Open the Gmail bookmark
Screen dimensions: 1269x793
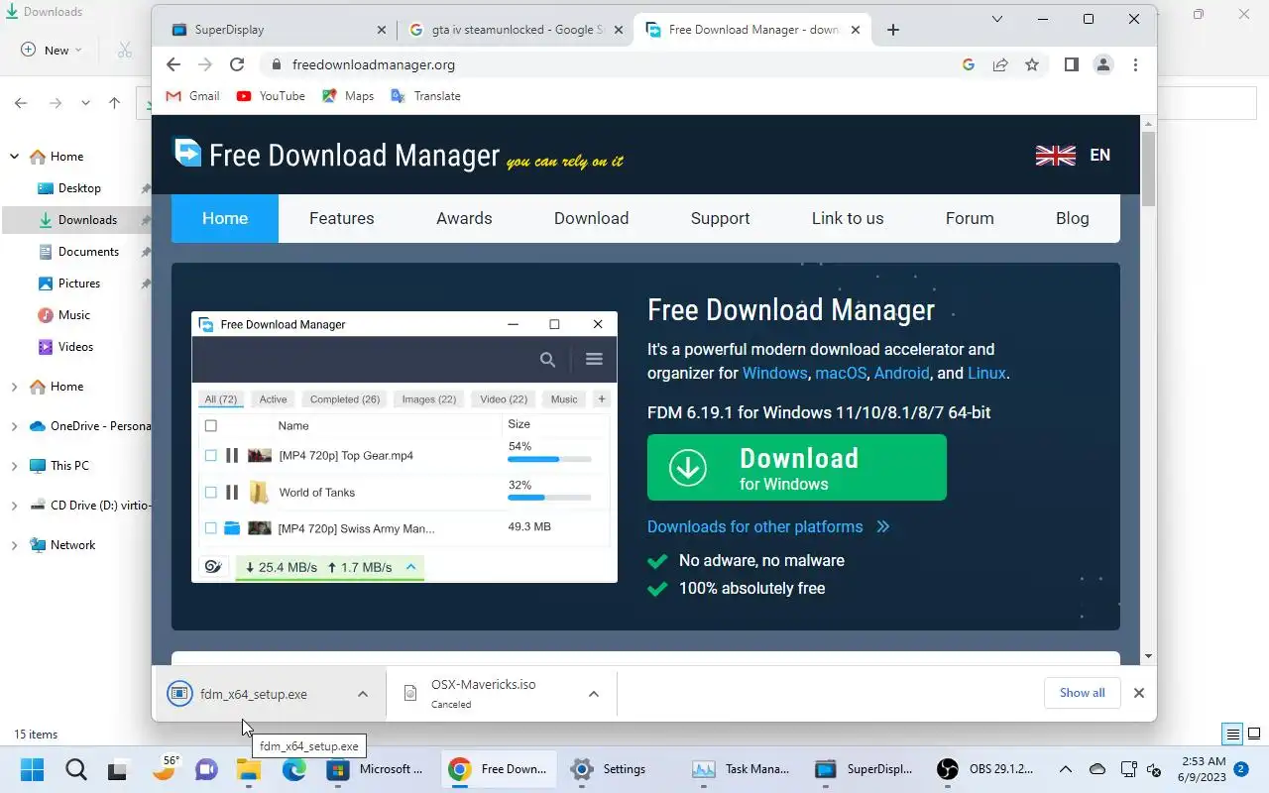tap(192, 96)
